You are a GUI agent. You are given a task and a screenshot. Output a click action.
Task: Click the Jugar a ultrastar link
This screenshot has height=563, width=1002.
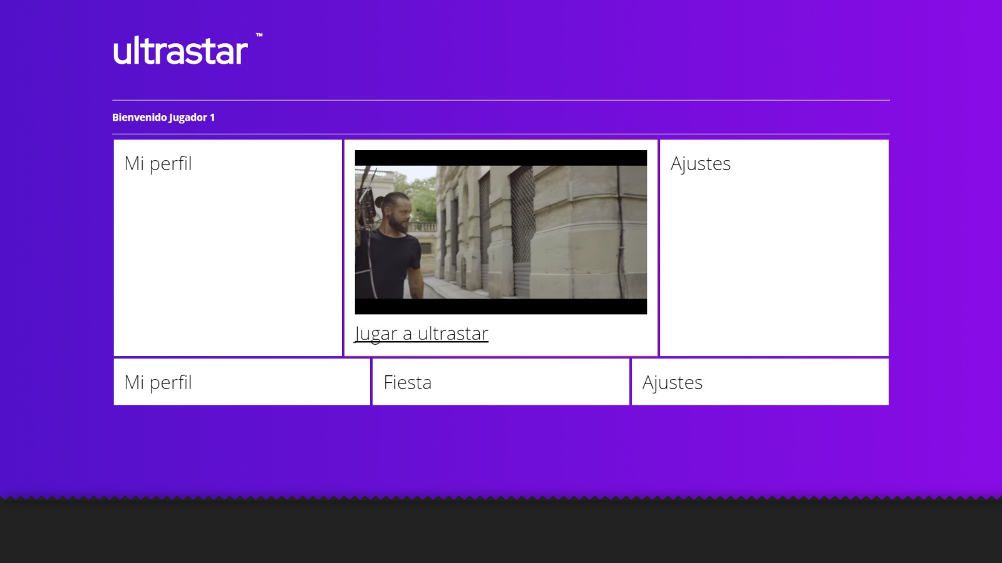[x=421, y=333]
